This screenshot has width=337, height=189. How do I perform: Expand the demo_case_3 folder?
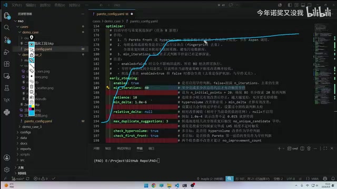pos(19,127)
